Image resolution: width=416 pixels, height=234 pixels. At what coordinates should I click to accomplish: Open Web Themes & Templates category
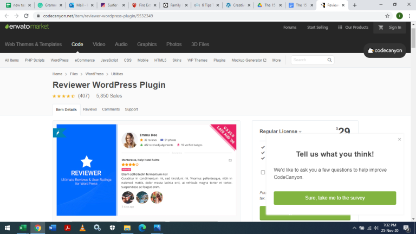[33, 44]
